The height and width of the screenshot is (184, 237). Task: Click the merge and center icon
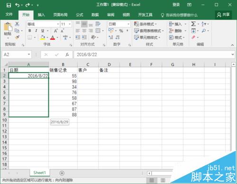tap(98, 31)
